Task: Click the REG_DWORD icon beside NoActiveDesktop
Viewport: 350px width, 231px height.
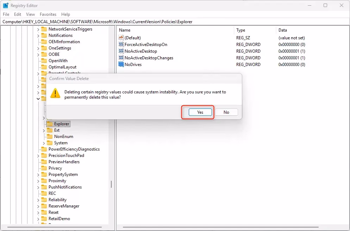Action: coord(121,51)
